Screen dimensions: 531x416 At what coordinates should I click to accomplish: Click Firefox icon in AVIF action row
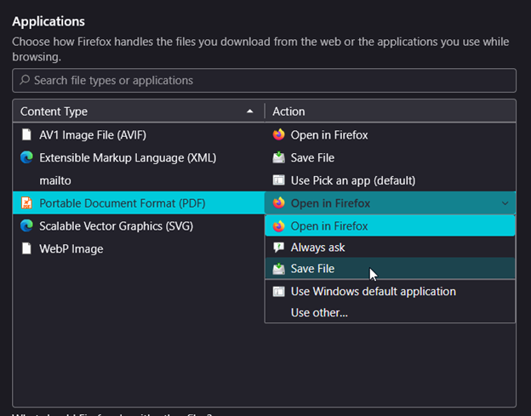pyautogui.click(x=279, y=134)
